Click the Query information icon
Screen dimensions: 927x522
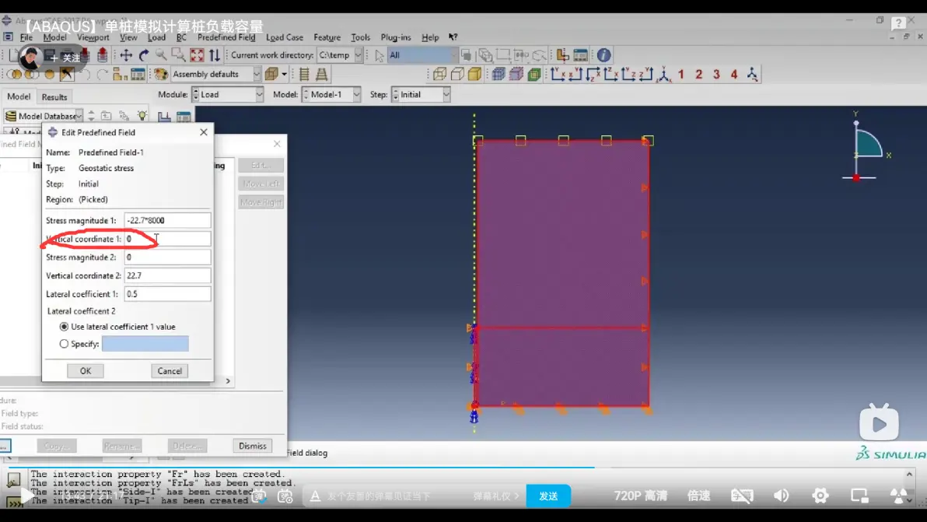coord(603,55)
